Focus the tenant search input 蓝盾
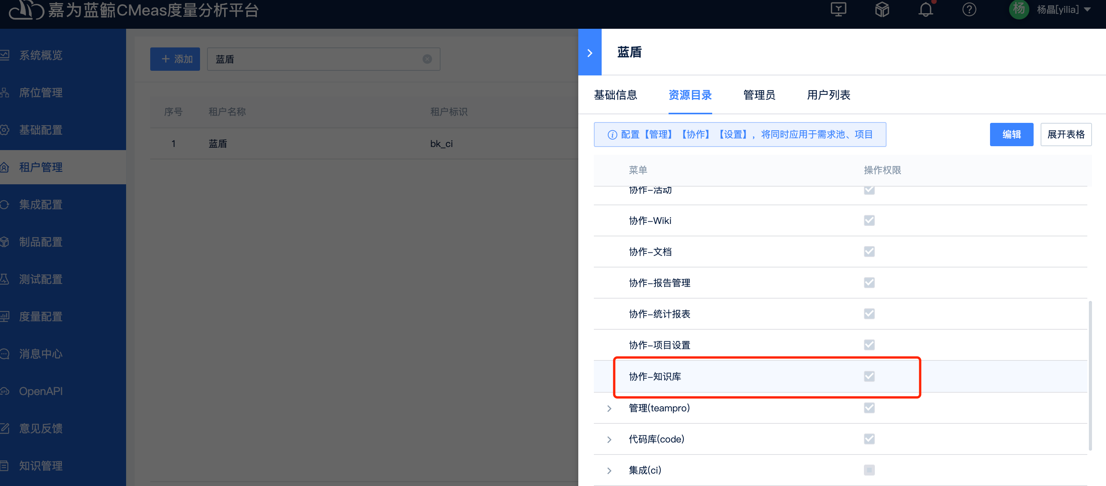The image size is (1106, 486). (323, 59)
